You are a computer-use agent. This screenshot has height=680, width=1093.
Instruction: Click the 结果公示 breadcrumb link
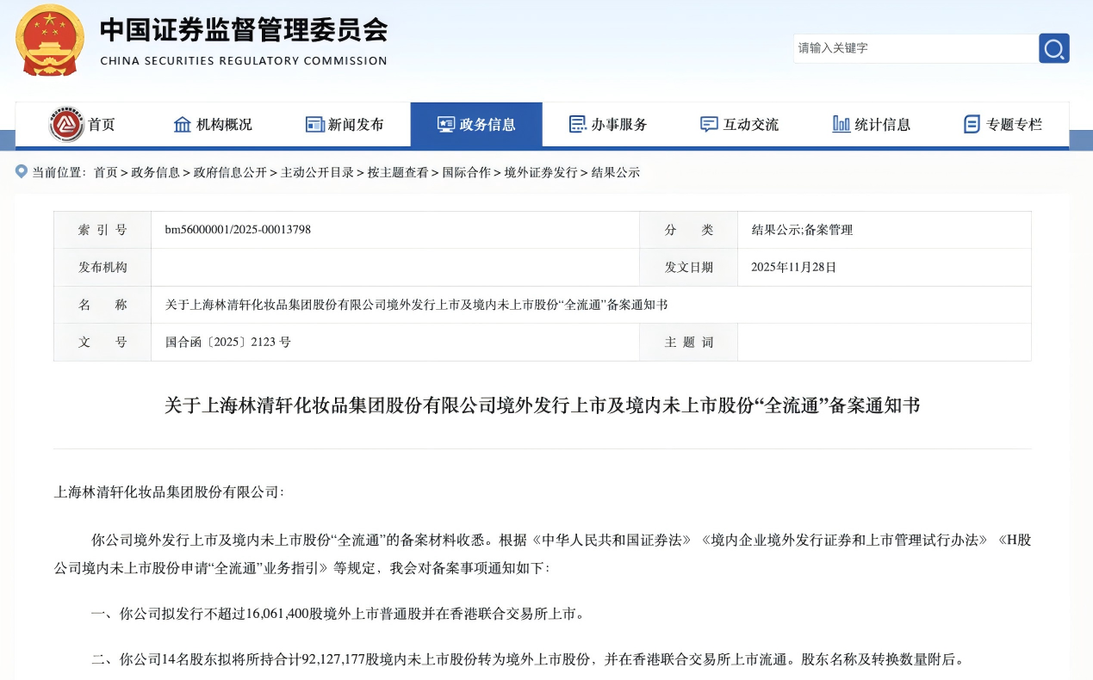(x=616, y=172)
